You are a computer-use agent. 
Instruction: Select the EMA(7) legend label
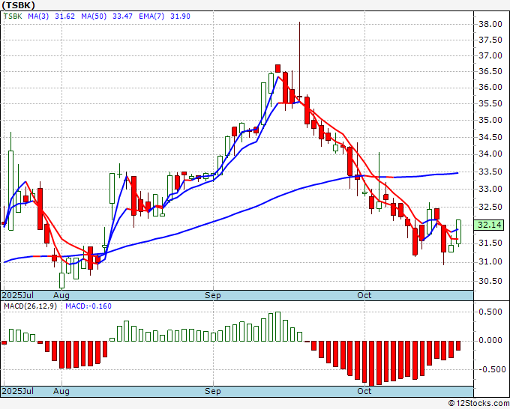pyautogui.click(x=151, y=16)
